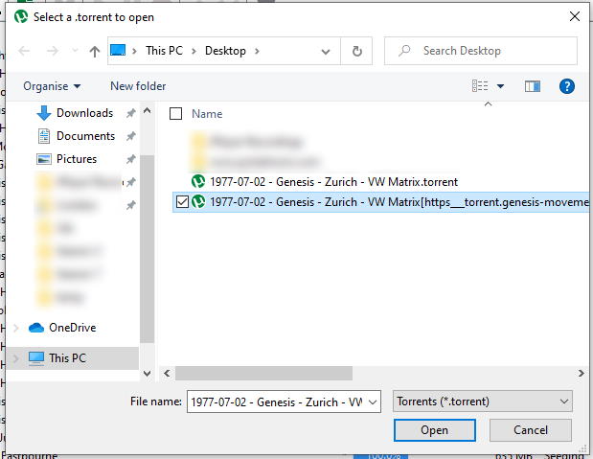Select This PC in address breadcrumb
The width and height of the screenshot is (593, 459).
coord(164,51)
